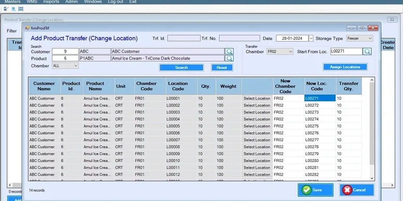Click the Reset button
This screenshot has height=201, width=403.
pos(222,68)
